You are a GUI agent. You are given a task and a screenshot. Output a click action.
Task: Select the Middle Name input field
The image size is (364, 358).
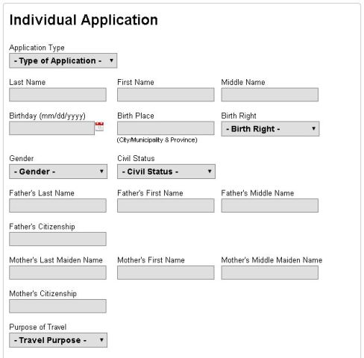pos(270,95)
